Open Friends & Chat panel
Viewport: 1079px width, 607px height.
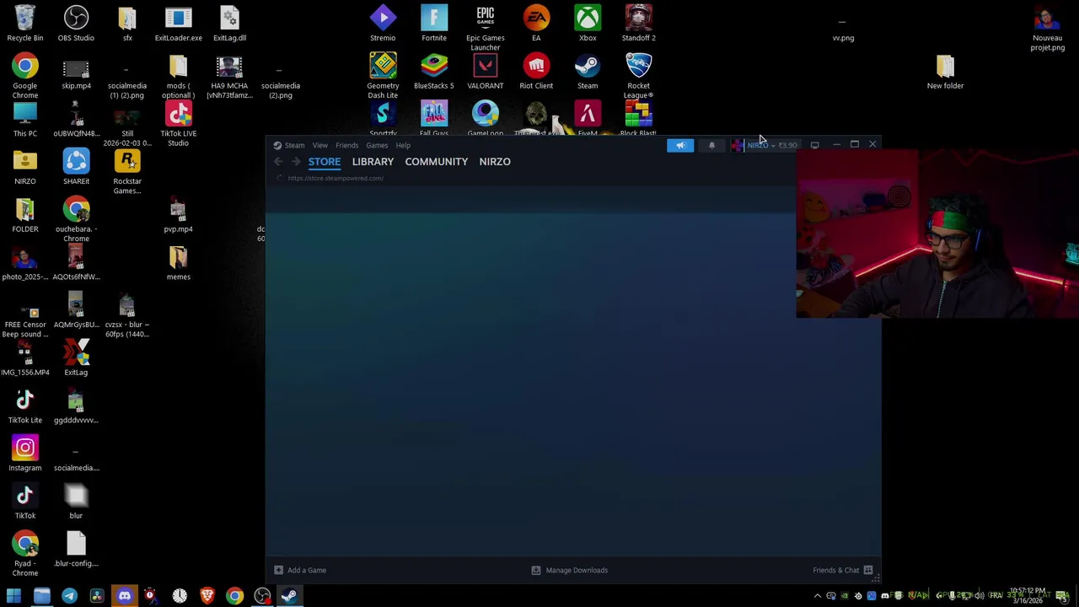[x=843, y=570]
